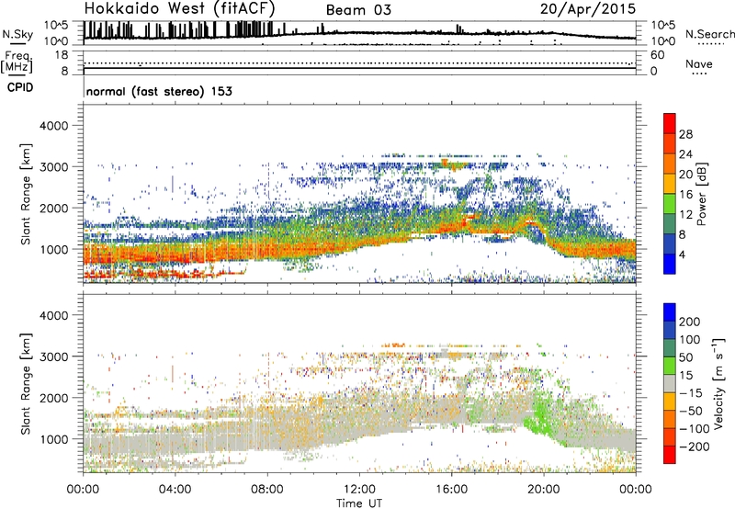Click '4000' on power plot range axis

(54, 126)
